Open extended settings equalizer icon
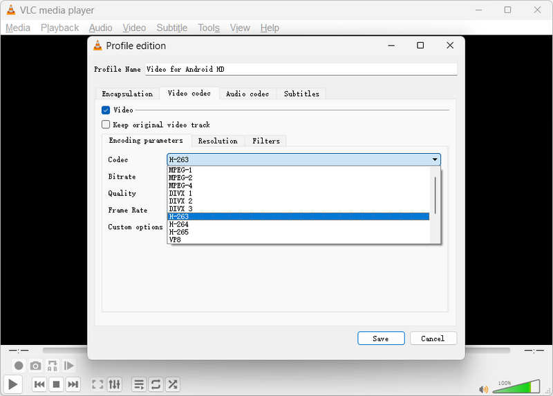Viewport: 553px width, 396px height. pyautogui.click(x=114, y=384)
